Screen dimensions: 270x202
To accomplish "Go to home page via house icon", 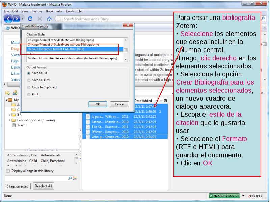I will (x=49, y=19).
